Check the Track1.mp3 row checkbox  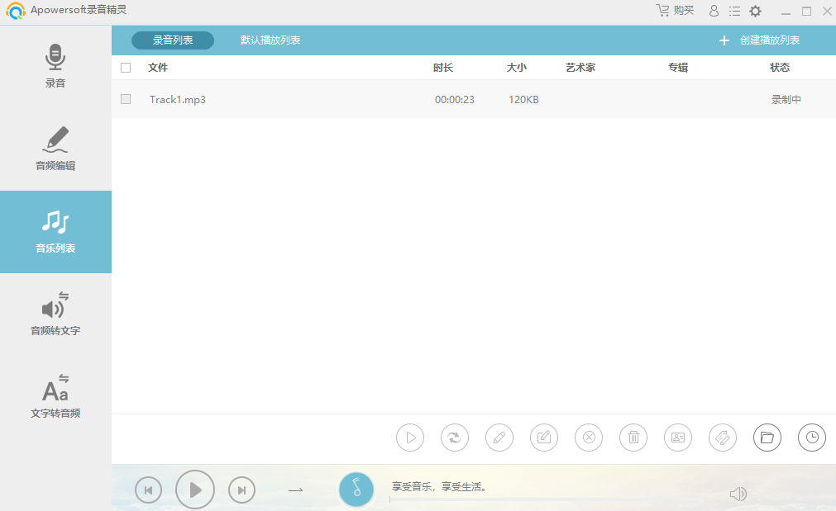[x=126, y=99]
